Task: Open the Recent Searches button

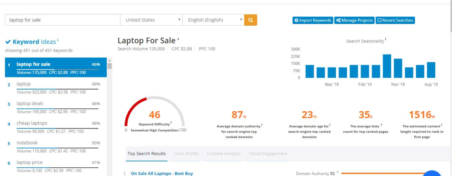Action: pos(395,20)
